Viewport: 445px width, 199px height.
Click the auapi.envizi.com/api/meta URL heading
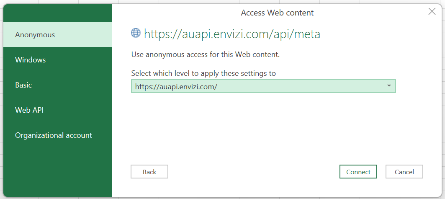click(x=232, y=34)
